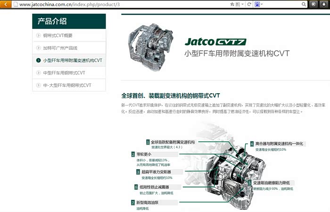Image resolution: width=330 pixels, height=212 pixels.
Task: Click label 1 全球首款配备附属变速机构
Action: [173, 142]
